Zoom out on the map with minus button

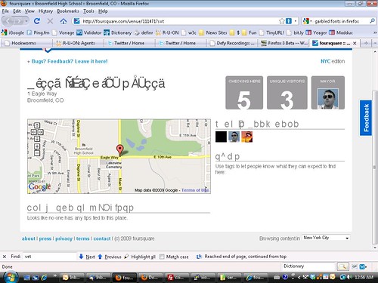tap(37, 152)
